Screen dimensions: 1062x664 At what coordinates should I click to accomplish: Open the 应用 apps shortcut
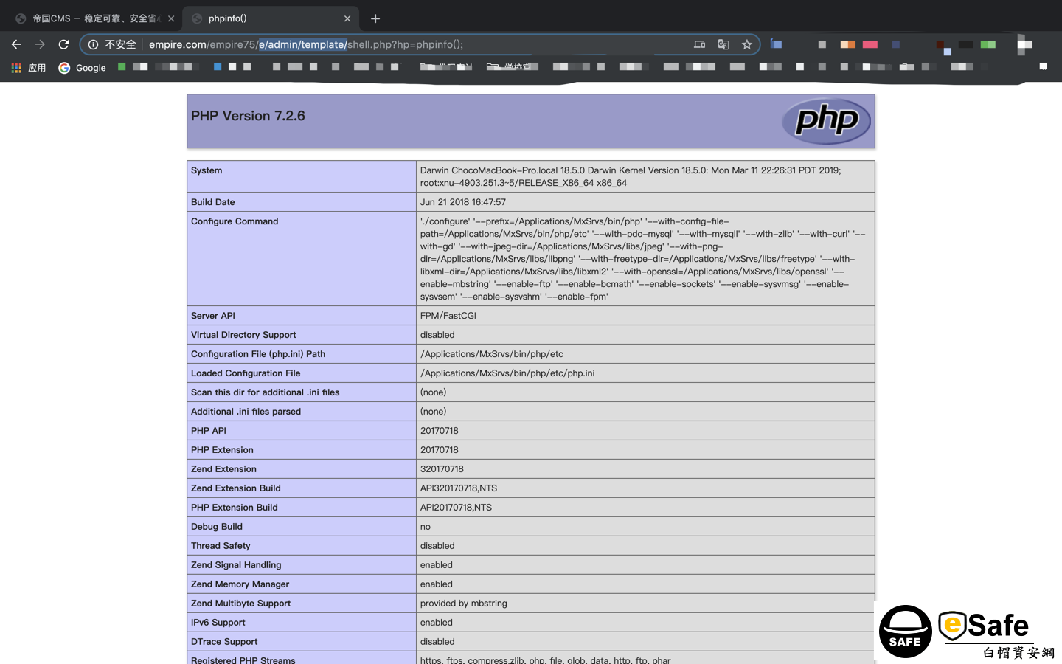tap(29, 68)
